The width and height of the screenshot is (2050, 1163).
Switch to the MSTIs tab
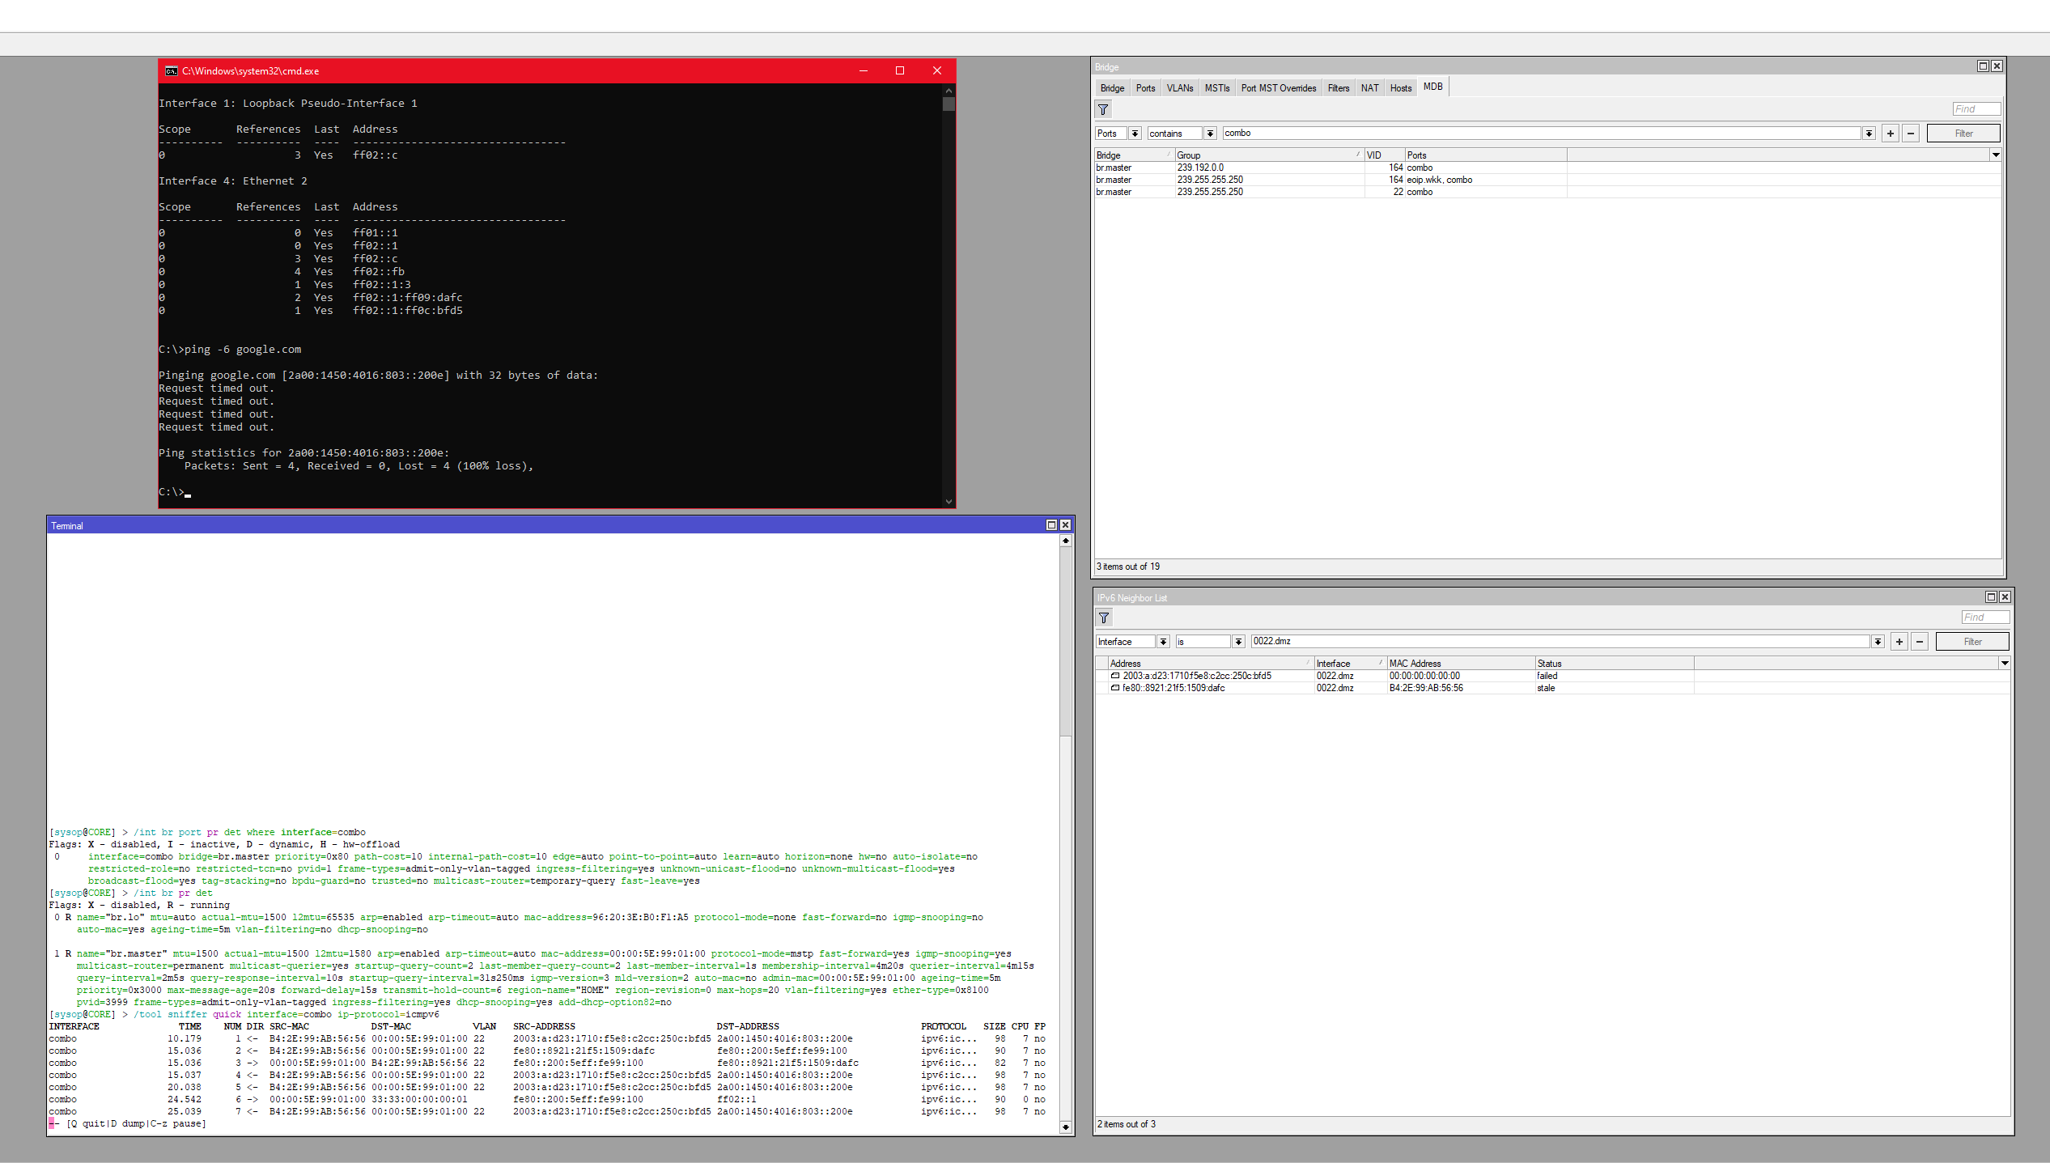1216,88
